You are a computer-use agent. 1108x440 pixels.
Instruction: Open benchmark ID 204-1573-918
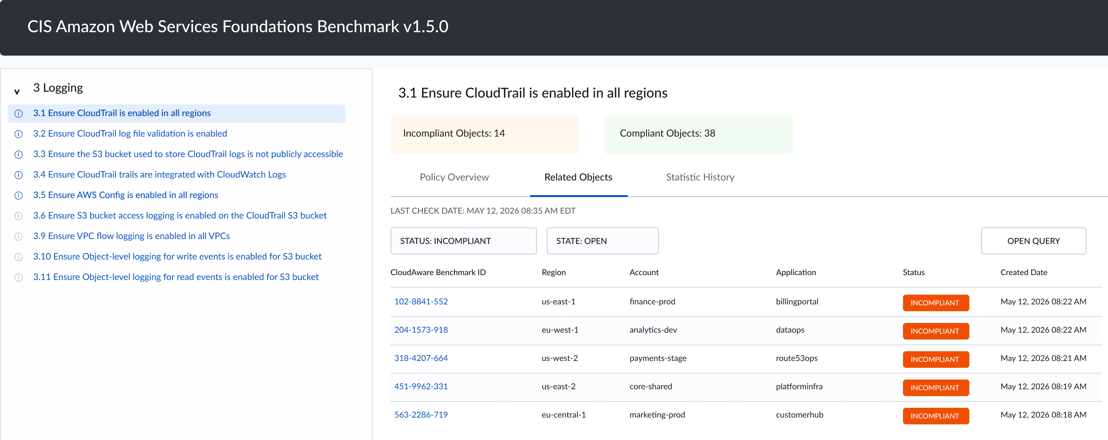click(421, 330)
